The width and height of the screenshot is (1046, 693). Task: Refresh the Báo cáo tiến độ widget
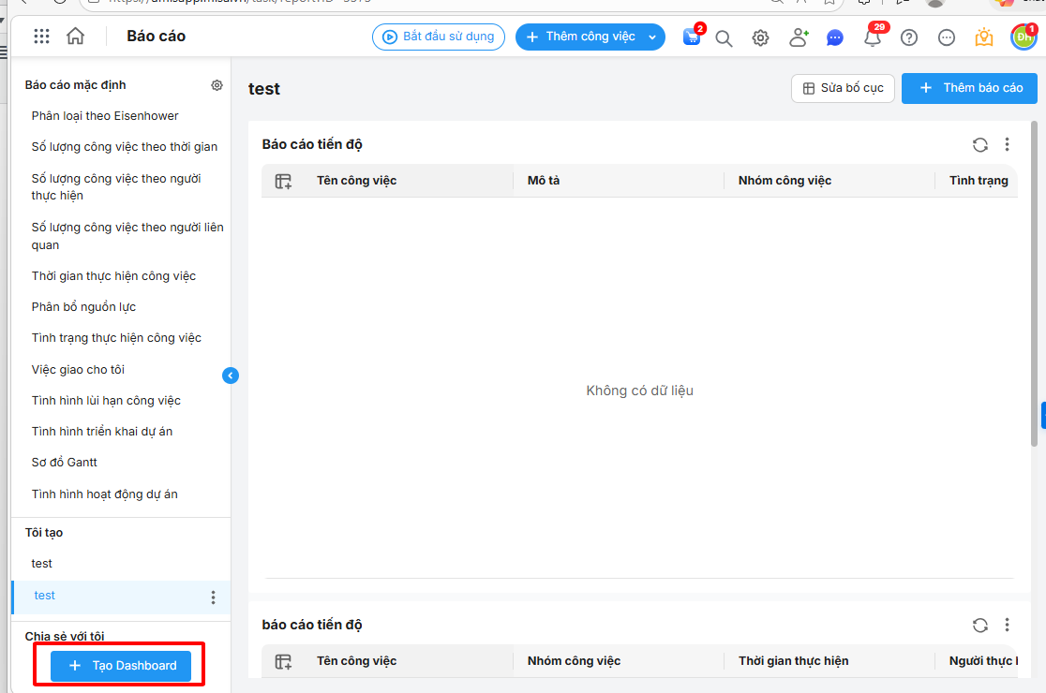tap(980, 144)
